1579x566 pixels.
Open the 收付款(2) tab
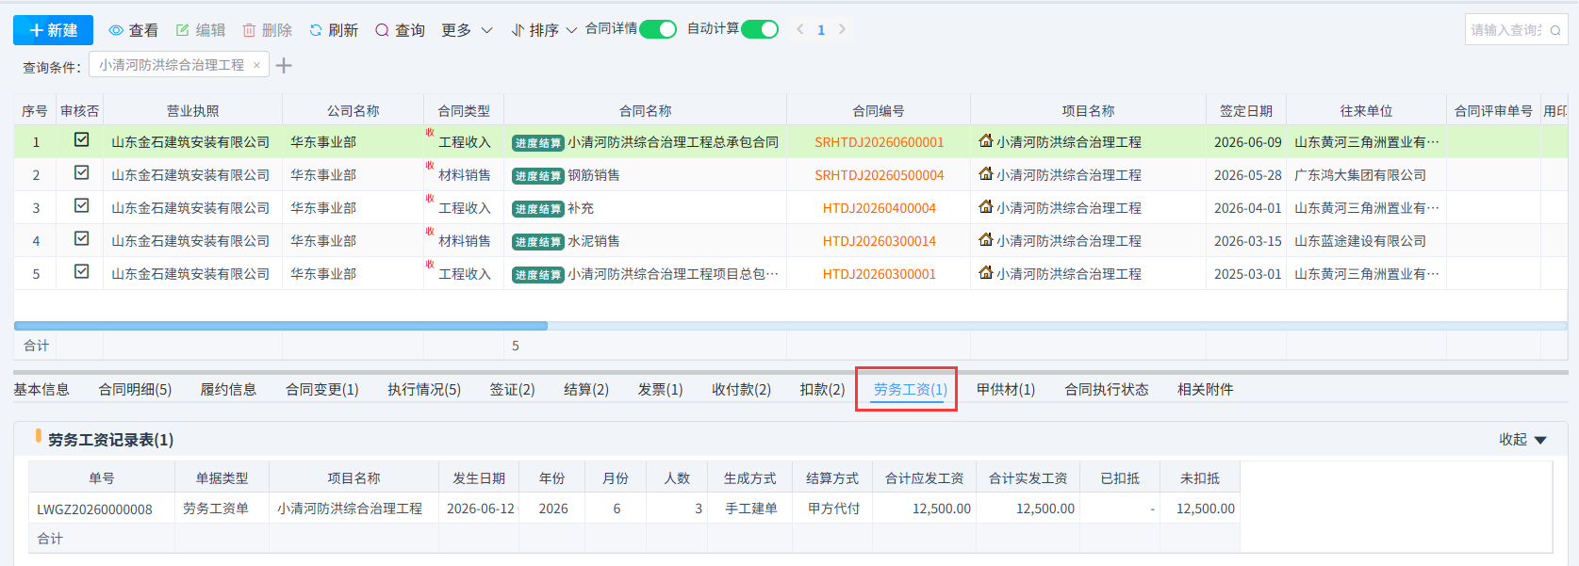point(741,389)
